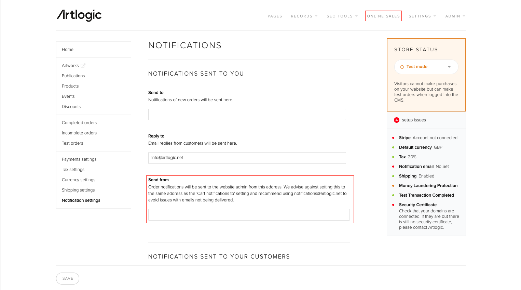Click the Send from input field
521x290 pixels.
[x=249, y=215]
